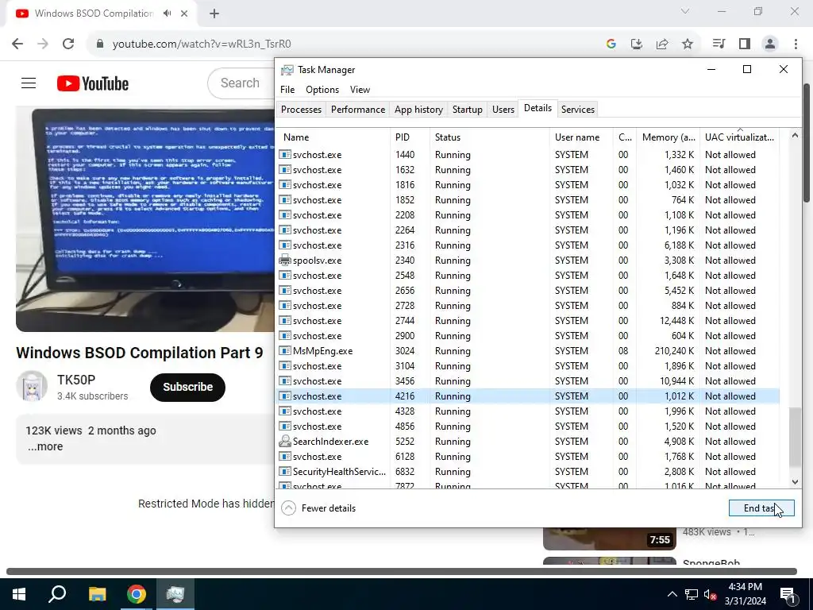Subscribe to TK50P channel
Screen dimensions: 813x610
[x=187, y=387]
